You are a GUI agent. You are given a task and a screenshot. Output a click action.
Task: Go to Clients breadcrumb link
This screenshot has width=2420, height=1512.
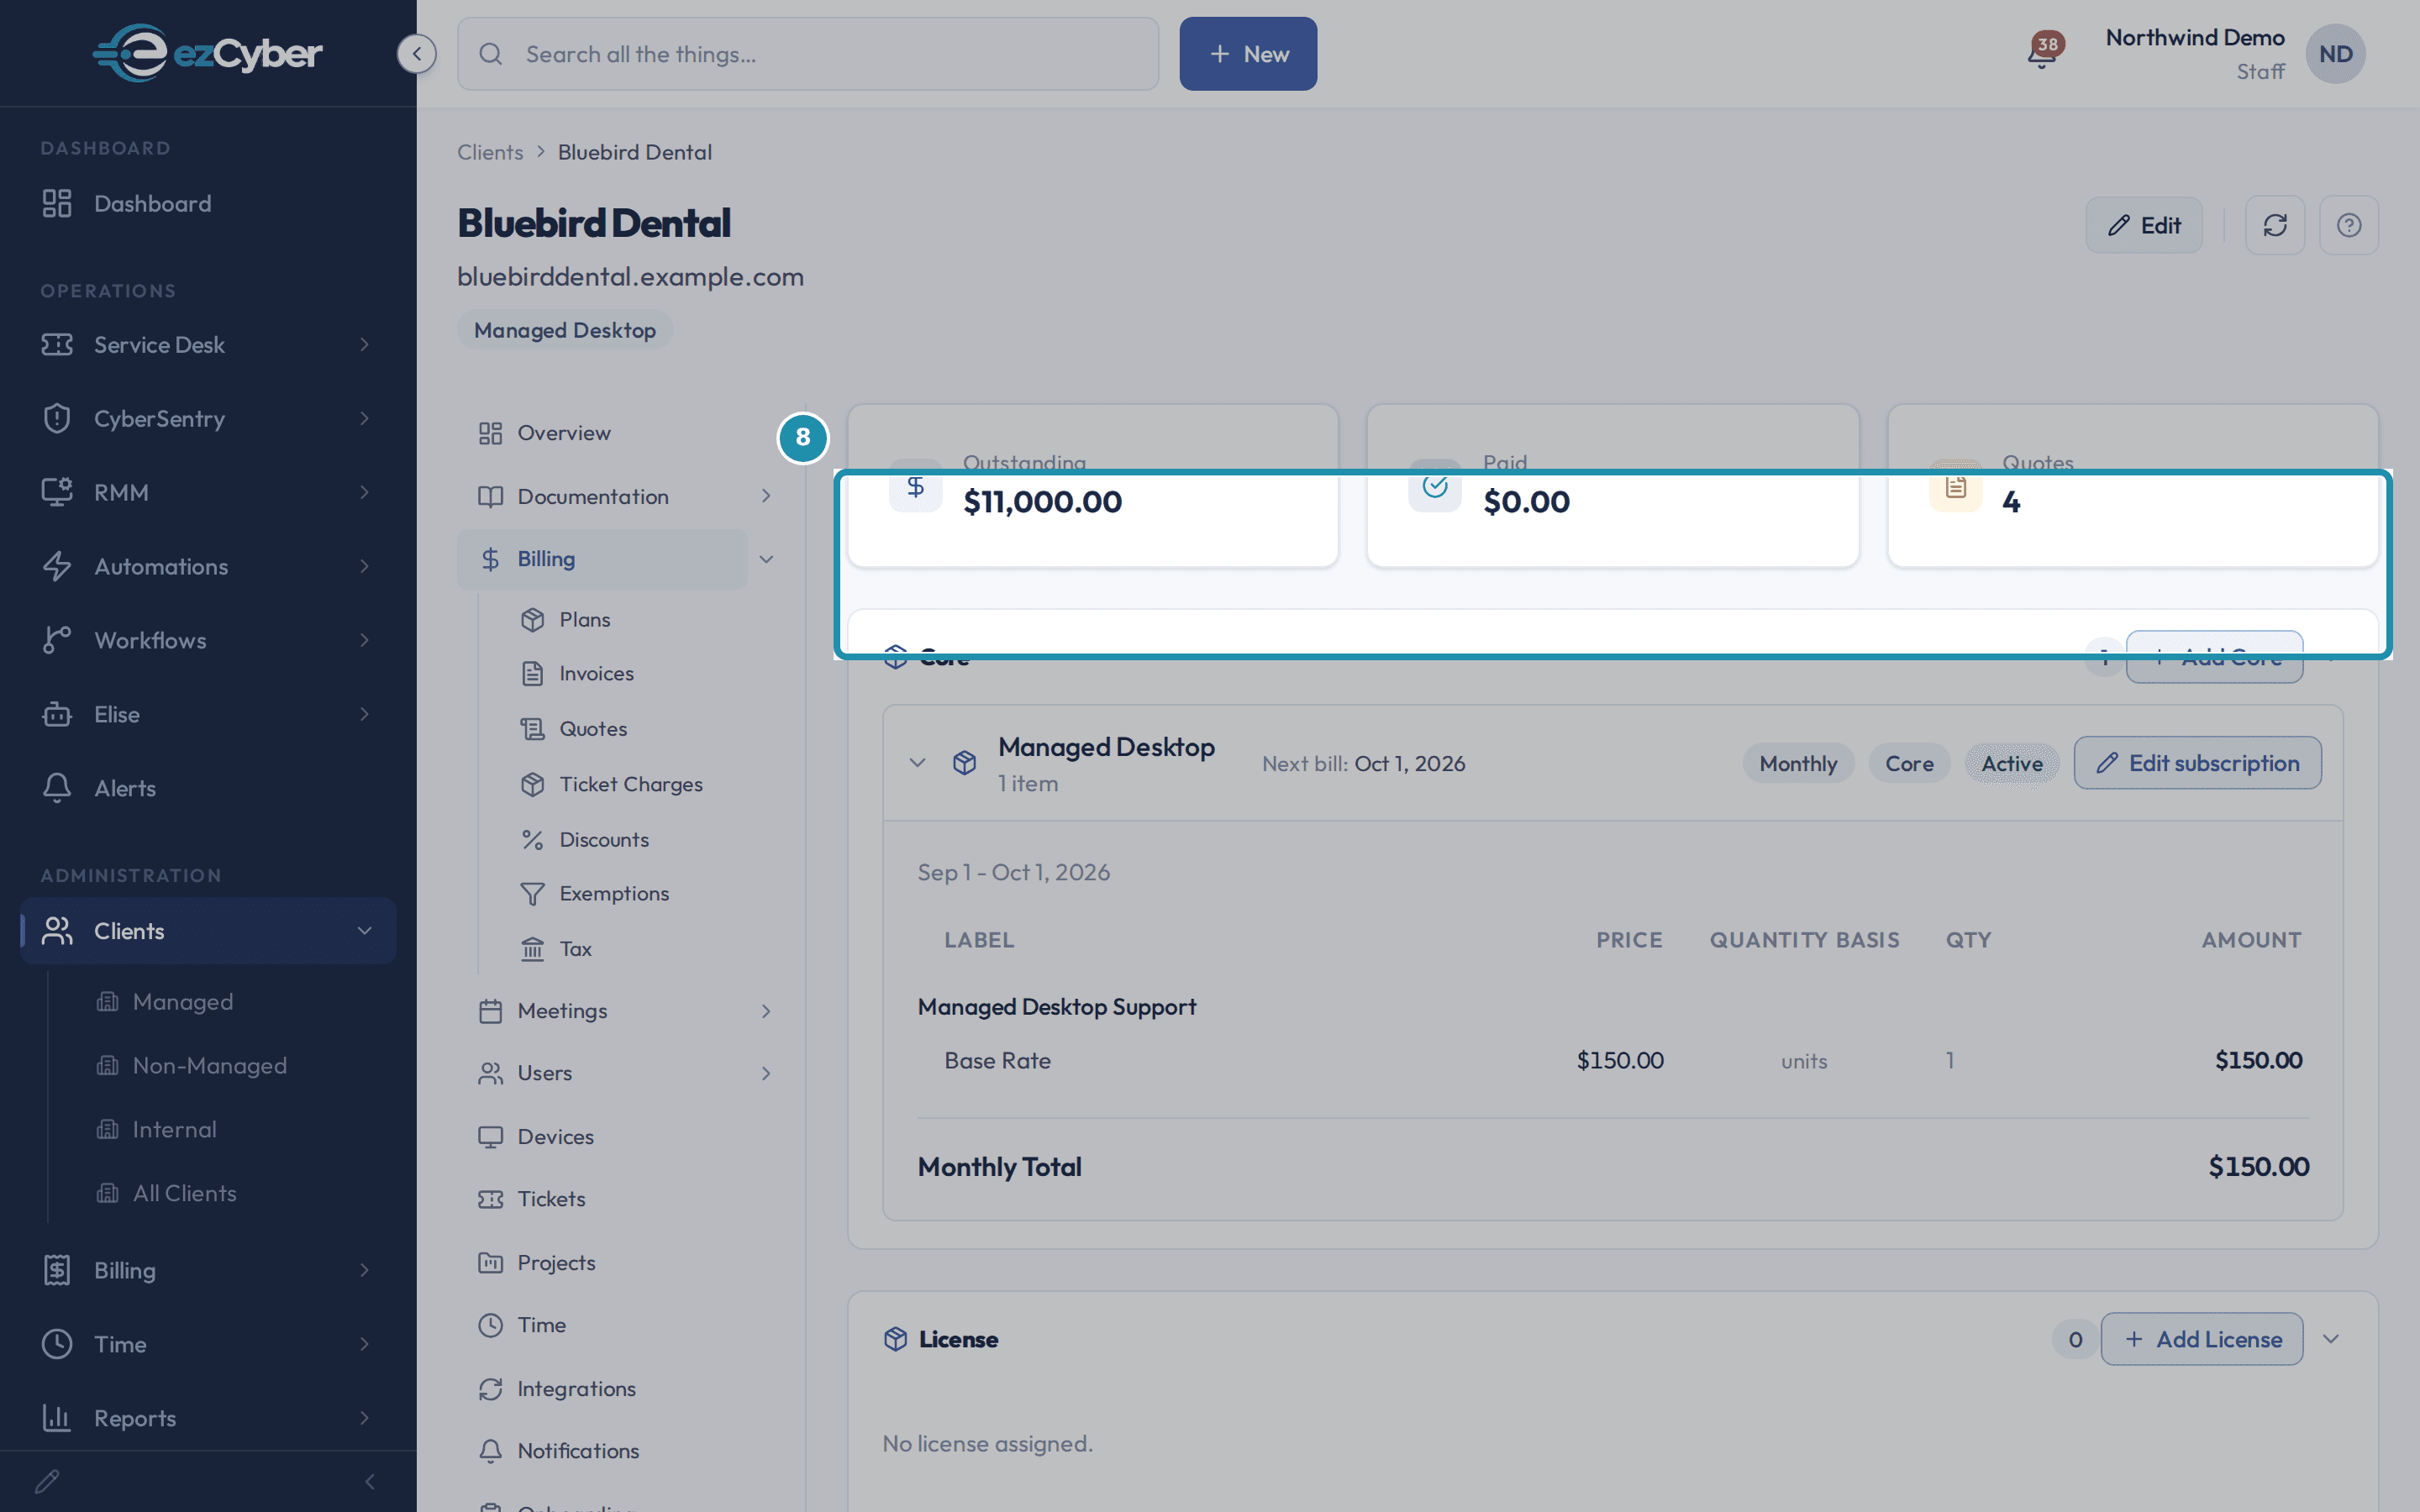pos(490,153)
